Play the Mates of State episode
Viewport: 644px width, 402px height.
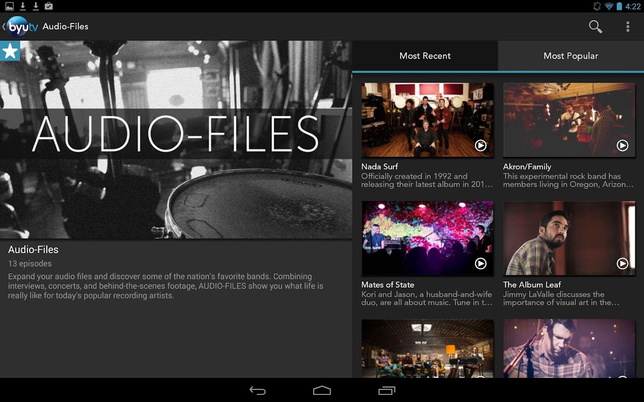[x=480, y=264]
